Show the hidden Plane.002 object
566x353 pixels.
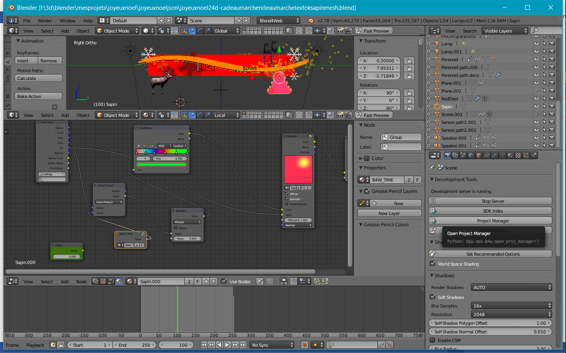pyautogui.click(x=537, y=91)
